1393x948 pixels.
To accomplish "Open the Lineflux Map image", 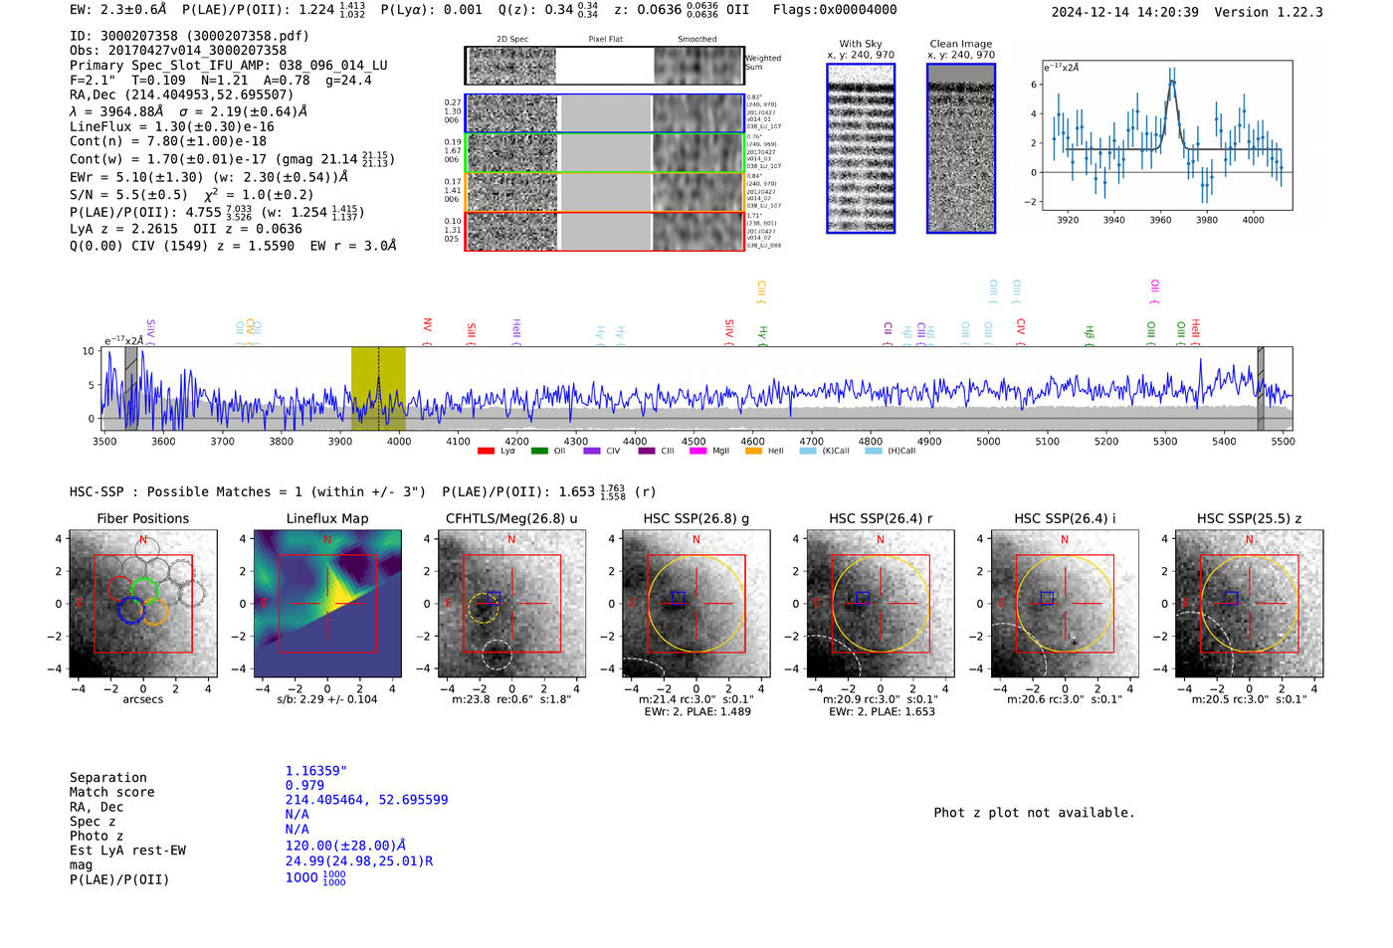I will point(327,604).
